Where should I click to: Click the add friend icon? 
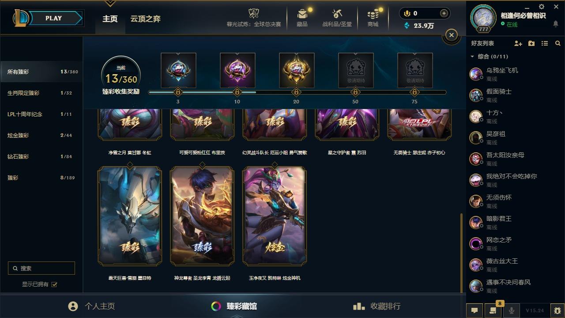[x=518, y=43]
